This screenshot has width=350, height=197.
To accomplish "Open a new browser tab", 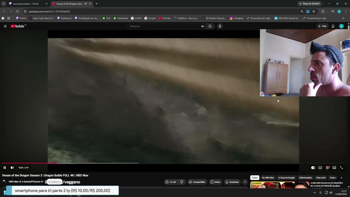I will (97, 4).
